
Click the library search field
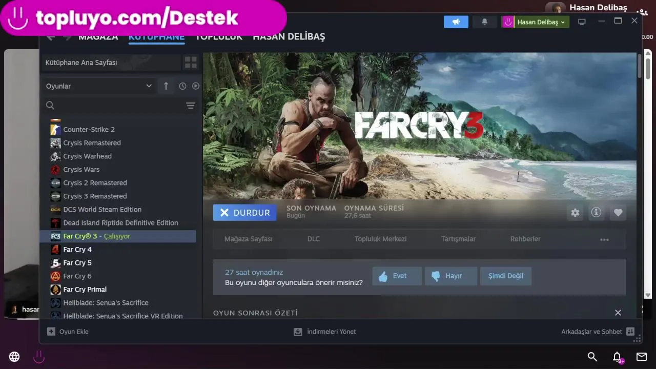pos(113,105)
